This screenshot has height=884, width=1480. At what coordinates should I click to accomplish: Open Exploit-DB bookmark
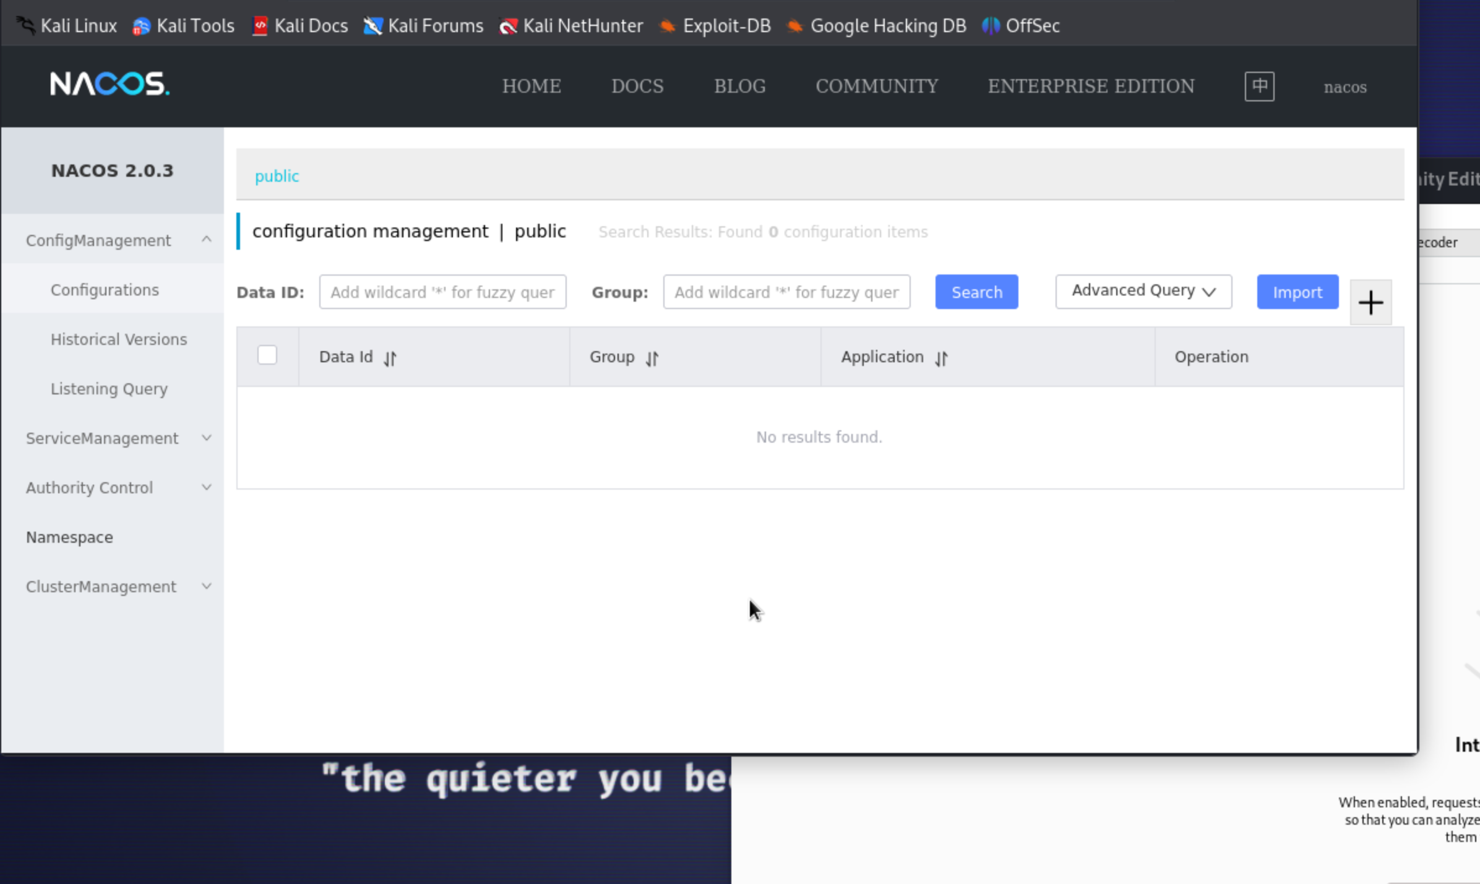tap(715, 26)
